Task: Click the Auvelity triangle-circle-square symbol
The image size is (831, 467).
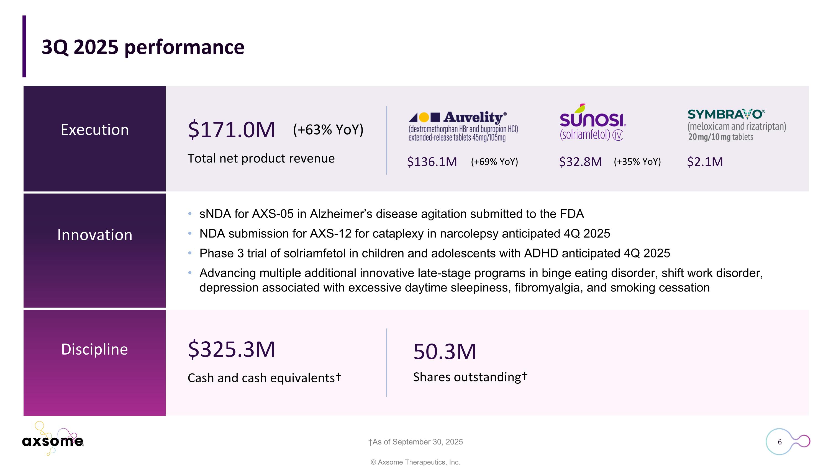Action: click(x=424, y=117)
